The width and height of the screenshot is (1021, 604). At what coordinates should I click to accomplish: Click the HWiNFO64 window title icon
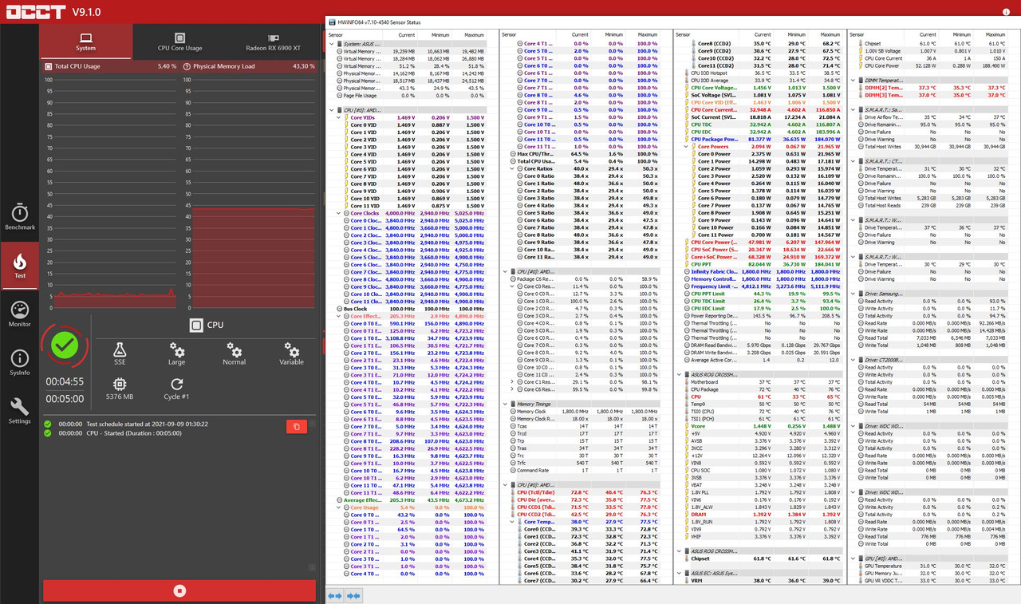click(333, 22)
